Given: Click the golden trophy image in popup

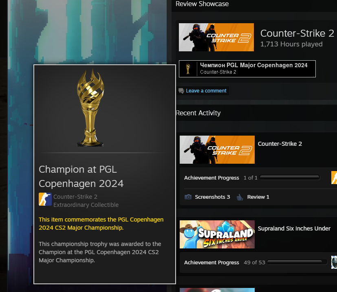Looking at the screenshot, I should point(90,108).
